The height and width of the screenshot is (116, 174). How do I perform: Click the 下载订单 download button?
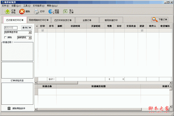(159, 19)
